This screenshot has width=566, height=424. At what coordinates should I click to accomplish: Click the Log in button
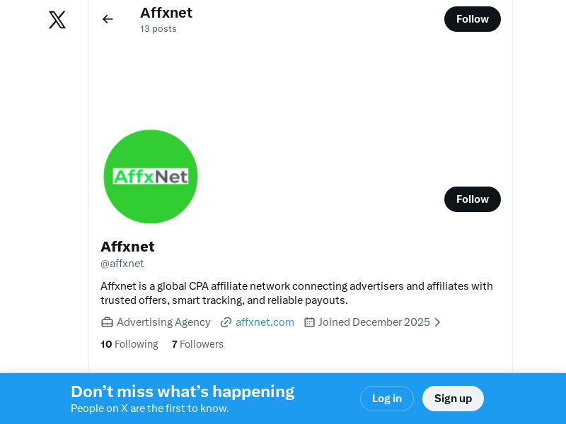click(x=386, y=399)
